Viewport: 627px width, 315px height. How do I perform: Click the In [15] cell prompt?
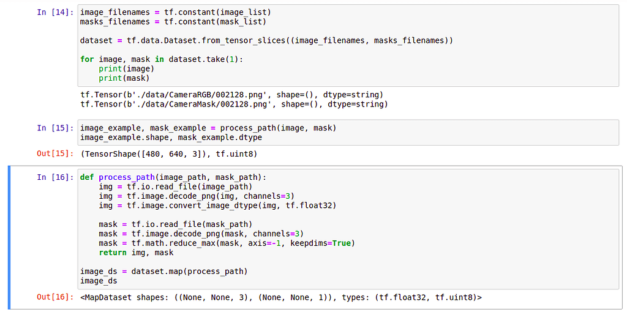(x=54, y=128)
